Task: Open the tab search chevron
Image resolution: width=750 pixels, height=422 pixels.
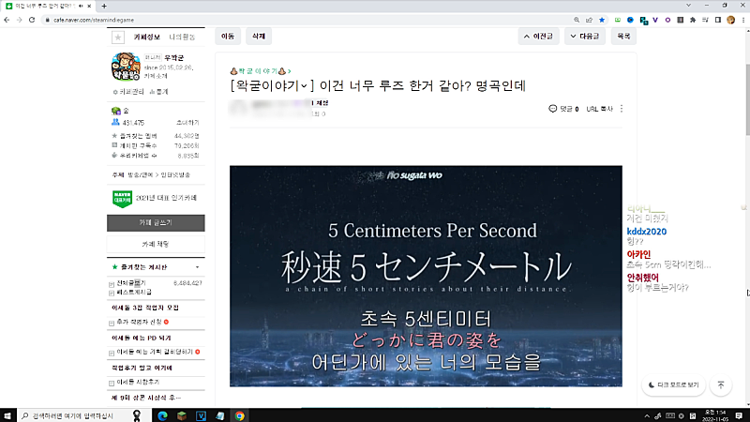Action: 688,6
